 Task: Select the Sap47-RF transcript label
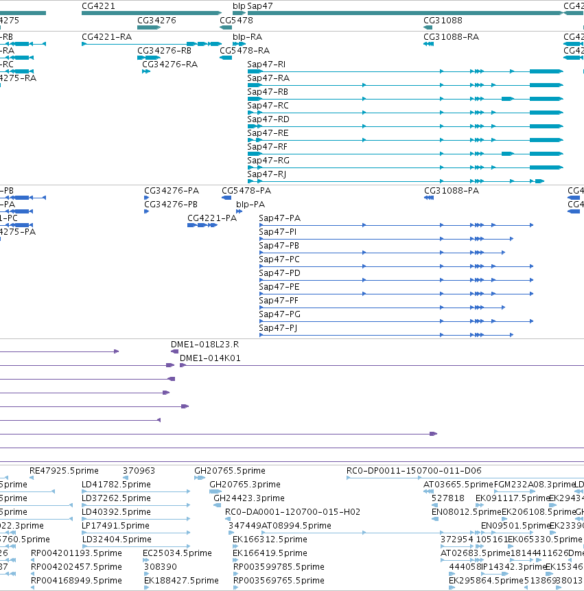pos(267,147)
